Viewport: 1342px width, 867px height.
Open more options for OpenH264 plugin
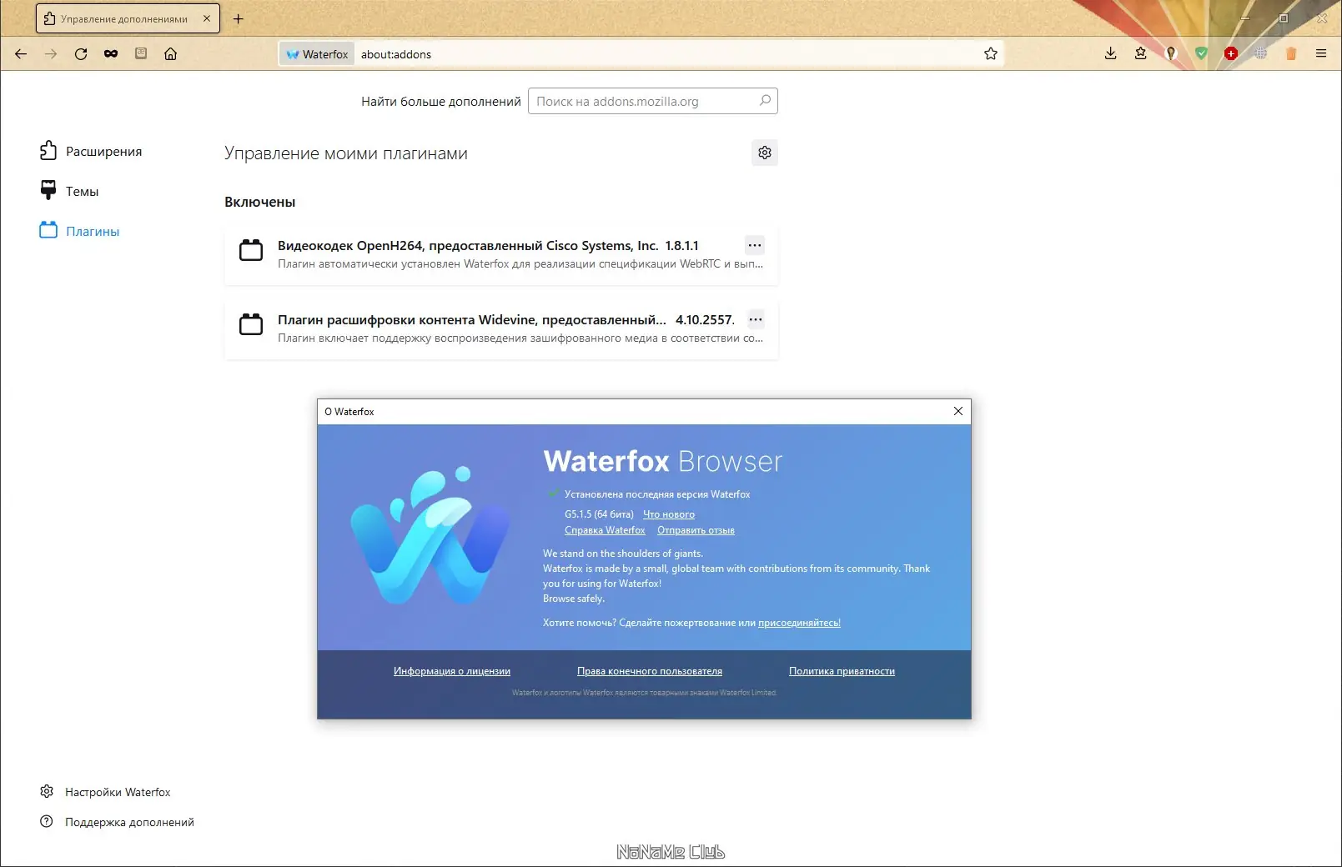[x=755, y=245]
